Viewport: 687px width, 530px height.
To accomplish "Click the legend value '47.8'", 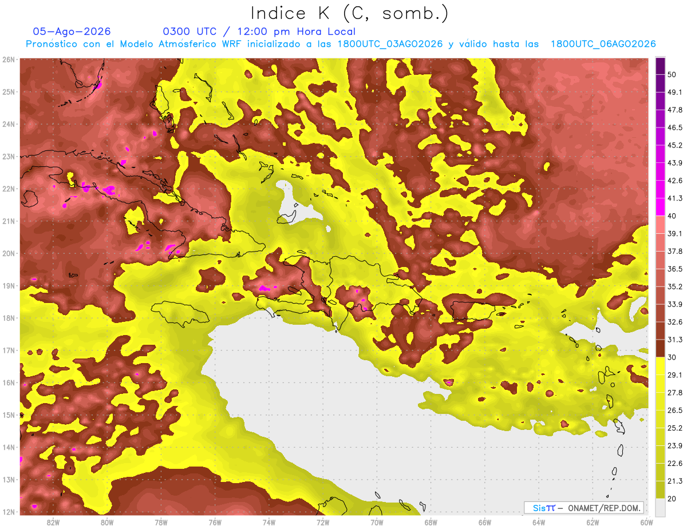I will 676,109.
